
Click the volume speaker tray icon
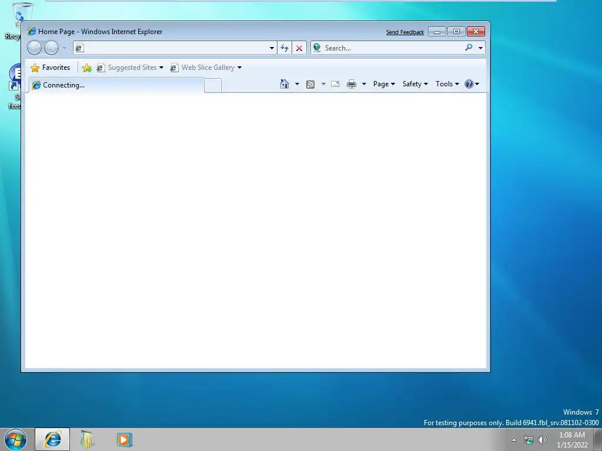tap(543, 440)
